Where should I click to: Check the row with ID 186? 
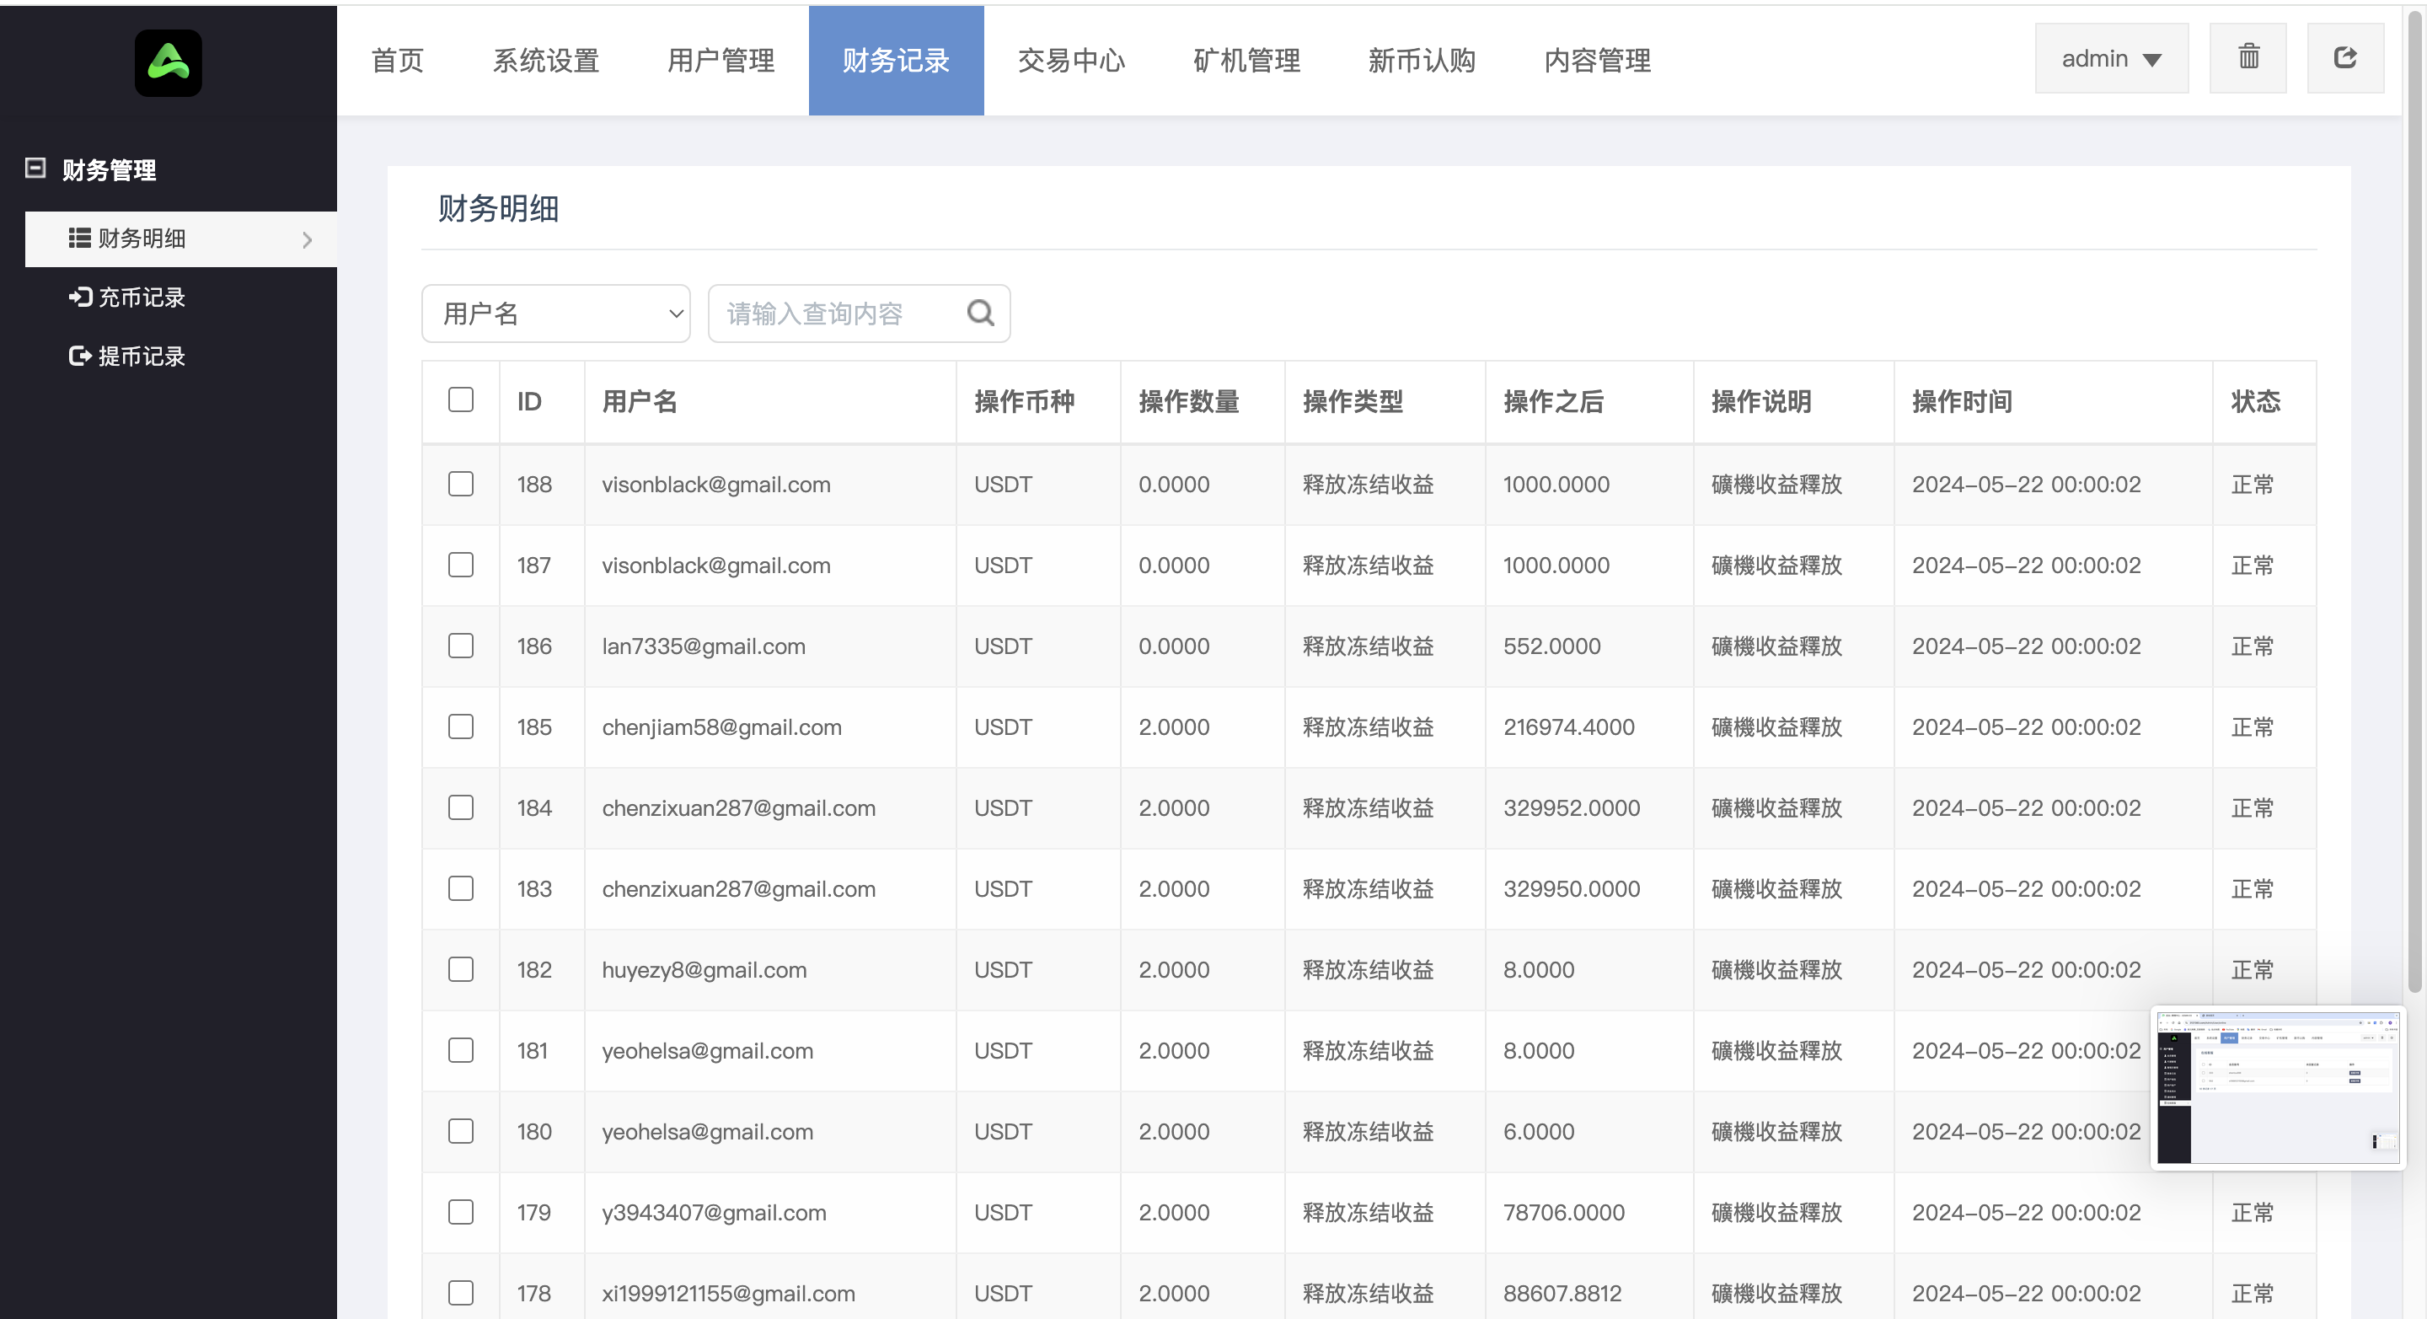461,646
